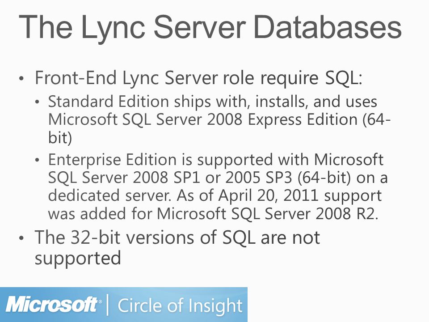Click the slide title The Lync Server Databases

(210, 27)
